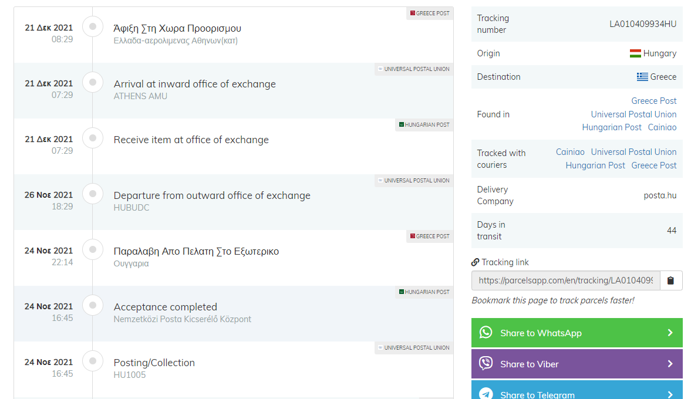Click Hungarian Post badge on Receive item event
The image size is (691, 399).
click(x=424, y=124)
